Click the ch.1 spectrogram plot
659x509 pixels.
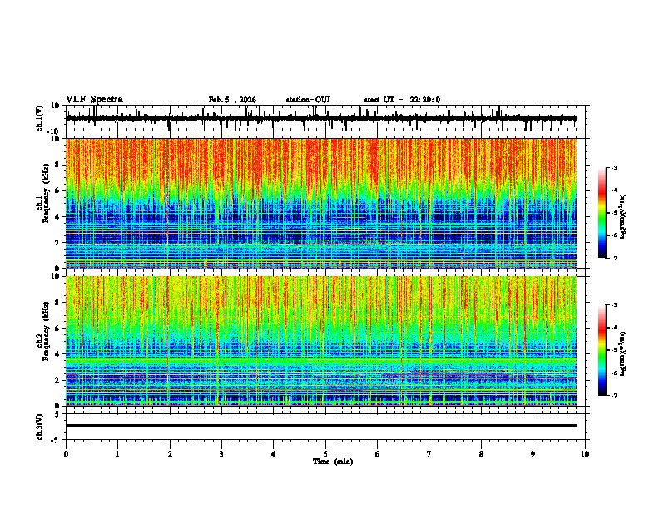[320, 203]
